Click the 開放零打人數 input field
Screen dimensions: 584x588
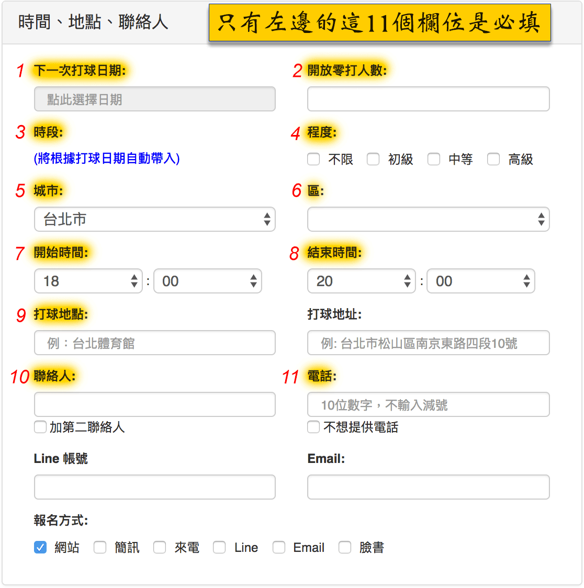point(428,99)
